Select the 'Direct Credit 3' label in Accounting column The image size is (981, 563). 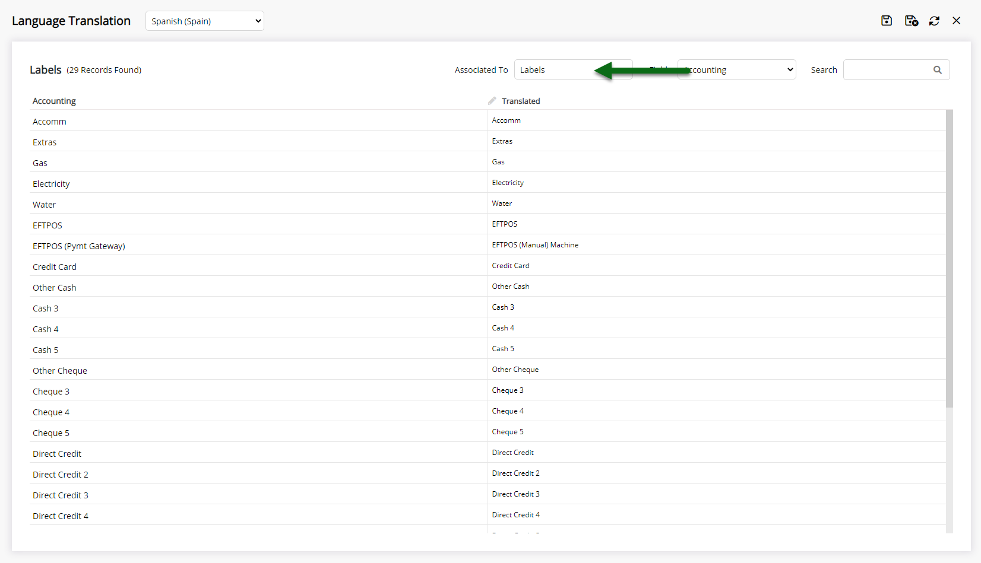(x=61, y=495)
